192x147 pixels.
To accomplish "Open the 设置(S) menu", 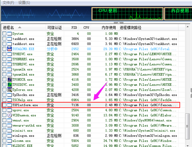I will tap(24, 3).
